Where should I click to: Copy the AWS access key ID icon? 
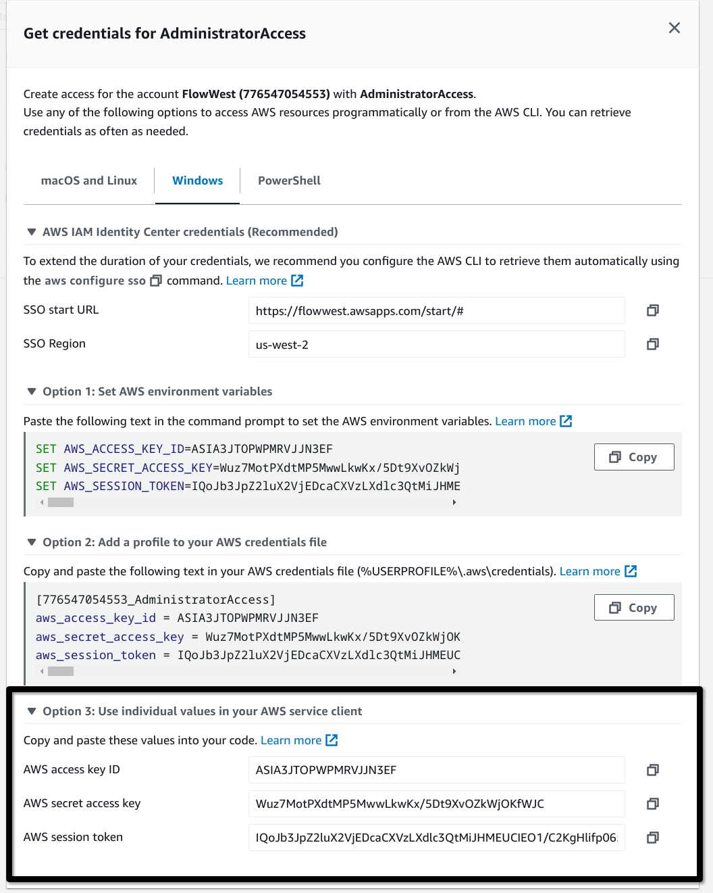tap(652, 770)
